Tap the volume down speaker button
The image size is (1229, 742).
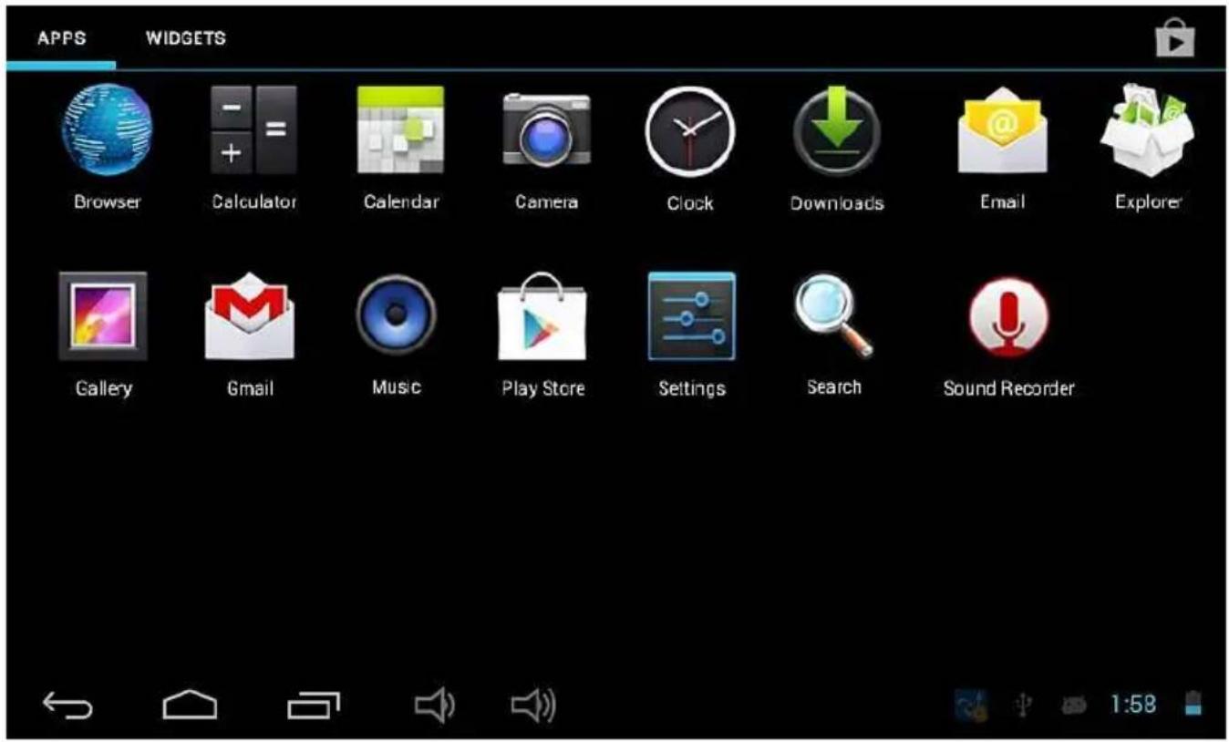(434, 705)
